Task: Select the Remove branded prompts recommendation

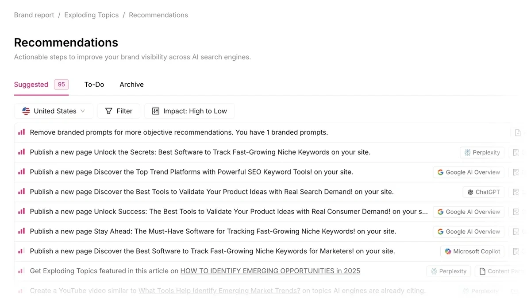Action: click(179, 132)
